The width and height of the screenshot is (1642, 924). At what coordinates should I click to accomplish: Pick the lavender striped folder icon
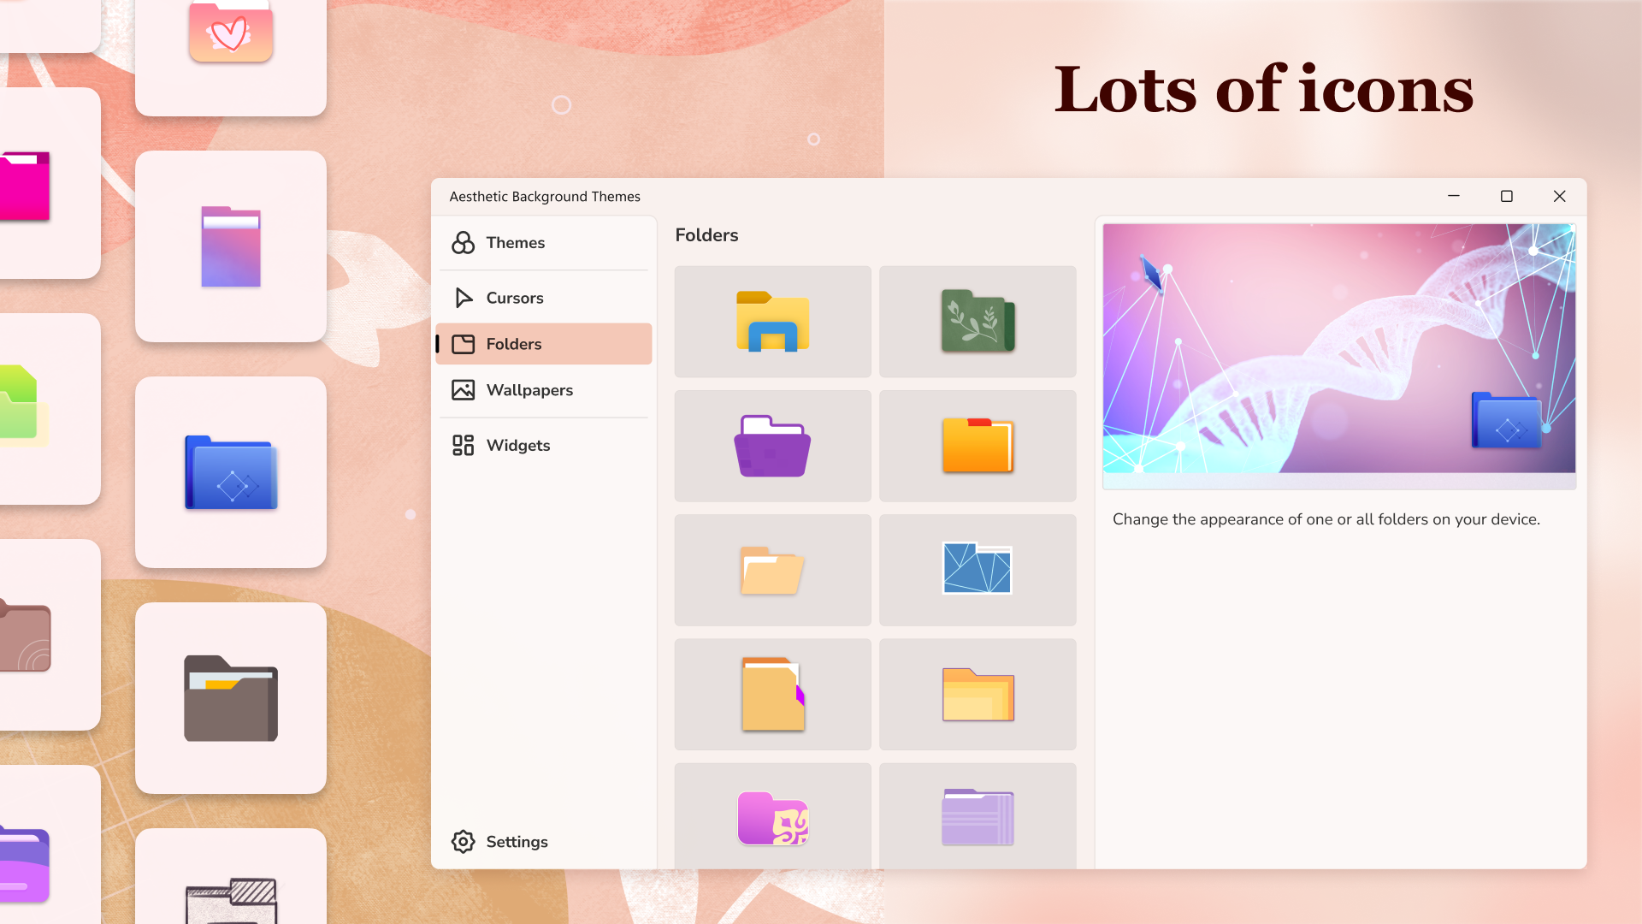(978, 819)
